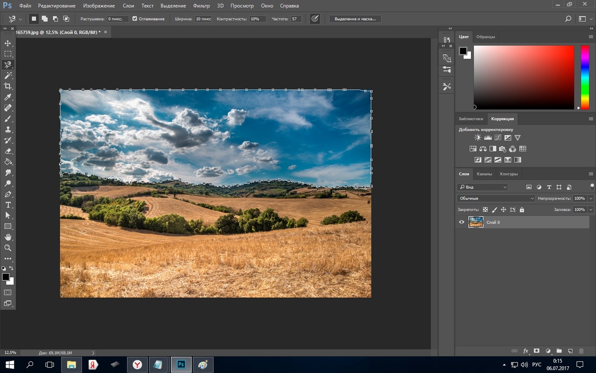Uncheck the Сглаживание checkbox
This screenshot has width=596, height=373.
point(135,19)
